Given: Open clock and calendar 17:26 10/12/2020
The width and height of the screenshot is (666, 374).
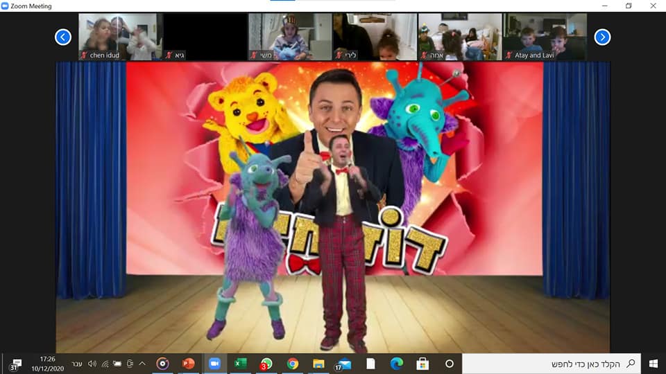Looking at the screenshot, I should 48,364.
